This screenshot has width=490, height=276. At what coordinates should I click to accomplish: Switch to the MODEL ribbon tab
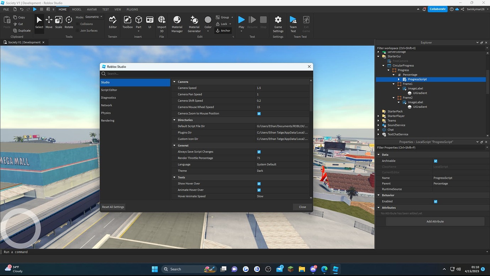tap(77, 9)
